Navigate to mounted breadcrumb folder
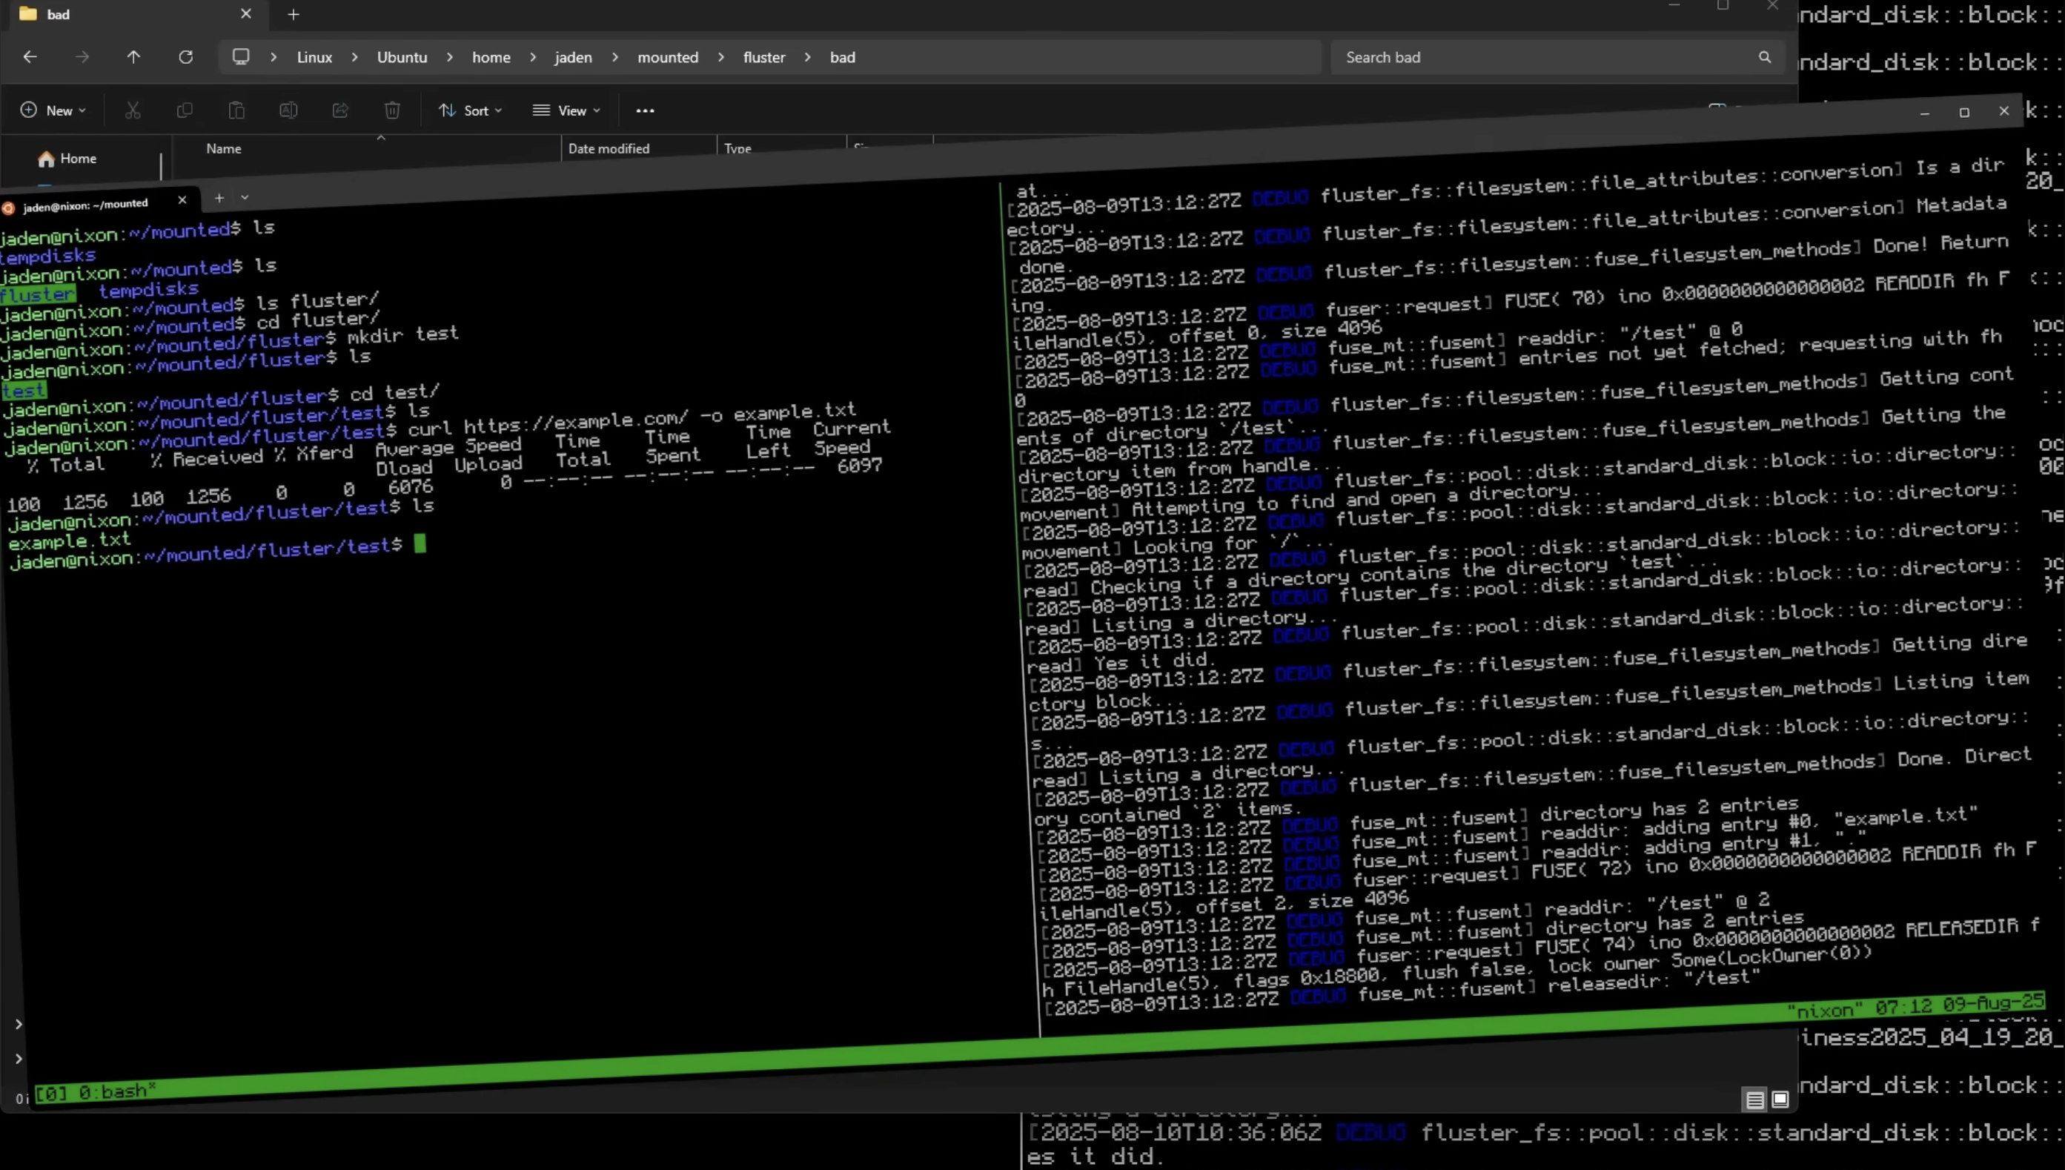 click(x=667, y=57)
